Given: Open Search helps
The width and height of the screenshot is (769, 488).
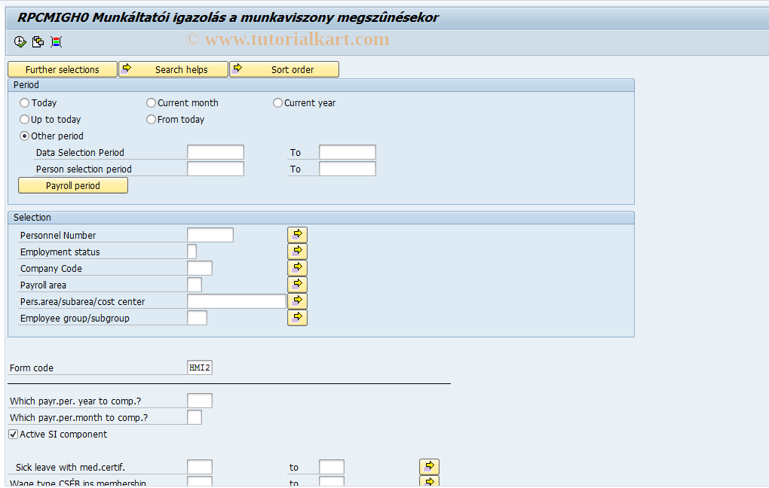Looking at the screenshot, I should coord(173,69).
